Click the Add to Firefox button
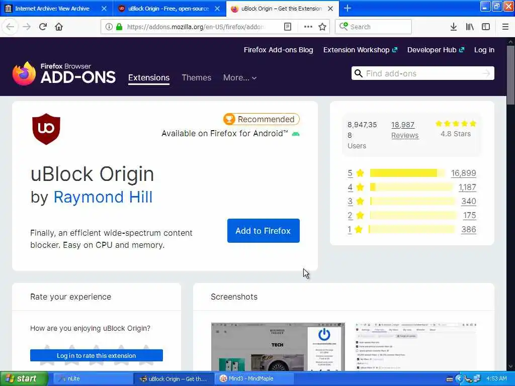The height and width of the screenshot is (386, 515). pyautogui.click(x=263, y=231)
